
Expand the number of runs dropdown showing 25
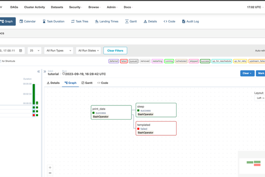click(34, 50)
